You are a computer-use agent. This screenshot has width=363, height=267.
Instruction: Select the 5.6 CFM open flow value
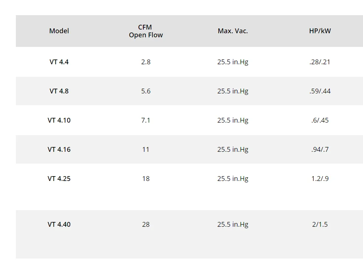click(x=146, y=91)
